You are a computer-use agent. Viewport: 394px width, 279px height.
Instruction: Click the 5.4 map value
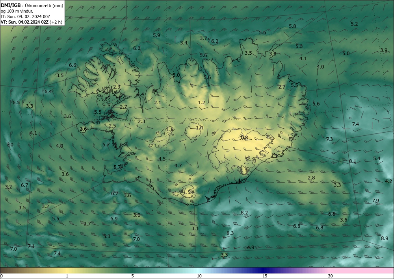pos(377,158)
